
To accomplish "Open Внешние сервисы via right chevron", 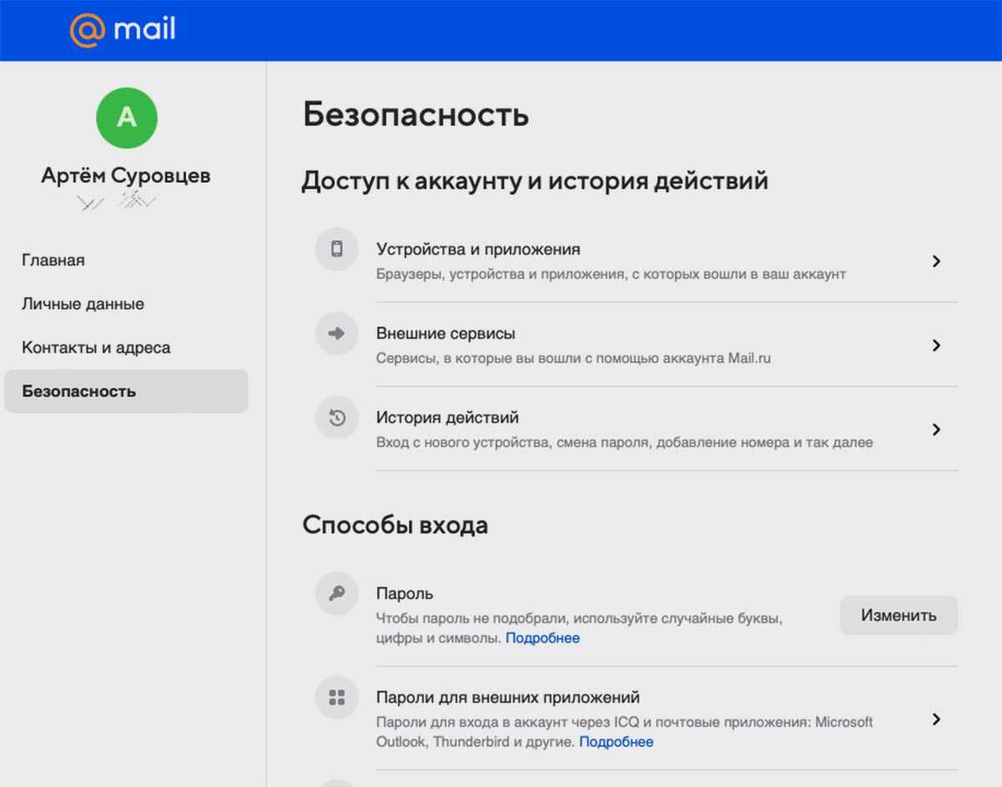I will (936, 346).
